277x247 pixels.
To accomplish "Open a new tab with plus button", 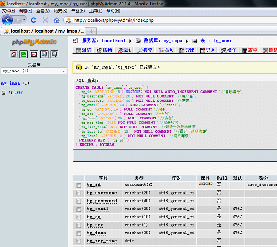I will pos(91,31).
